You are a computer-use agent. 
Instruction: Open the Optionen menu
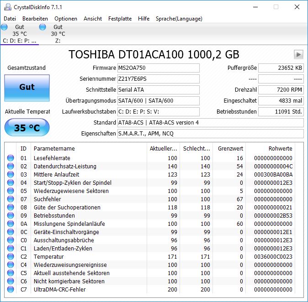pos(66,19)
